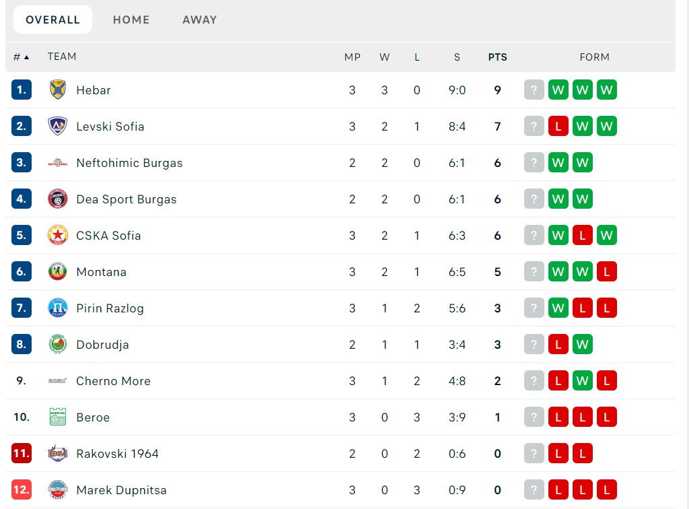Open the Neftohimic Burgas team link

(129, 163)
